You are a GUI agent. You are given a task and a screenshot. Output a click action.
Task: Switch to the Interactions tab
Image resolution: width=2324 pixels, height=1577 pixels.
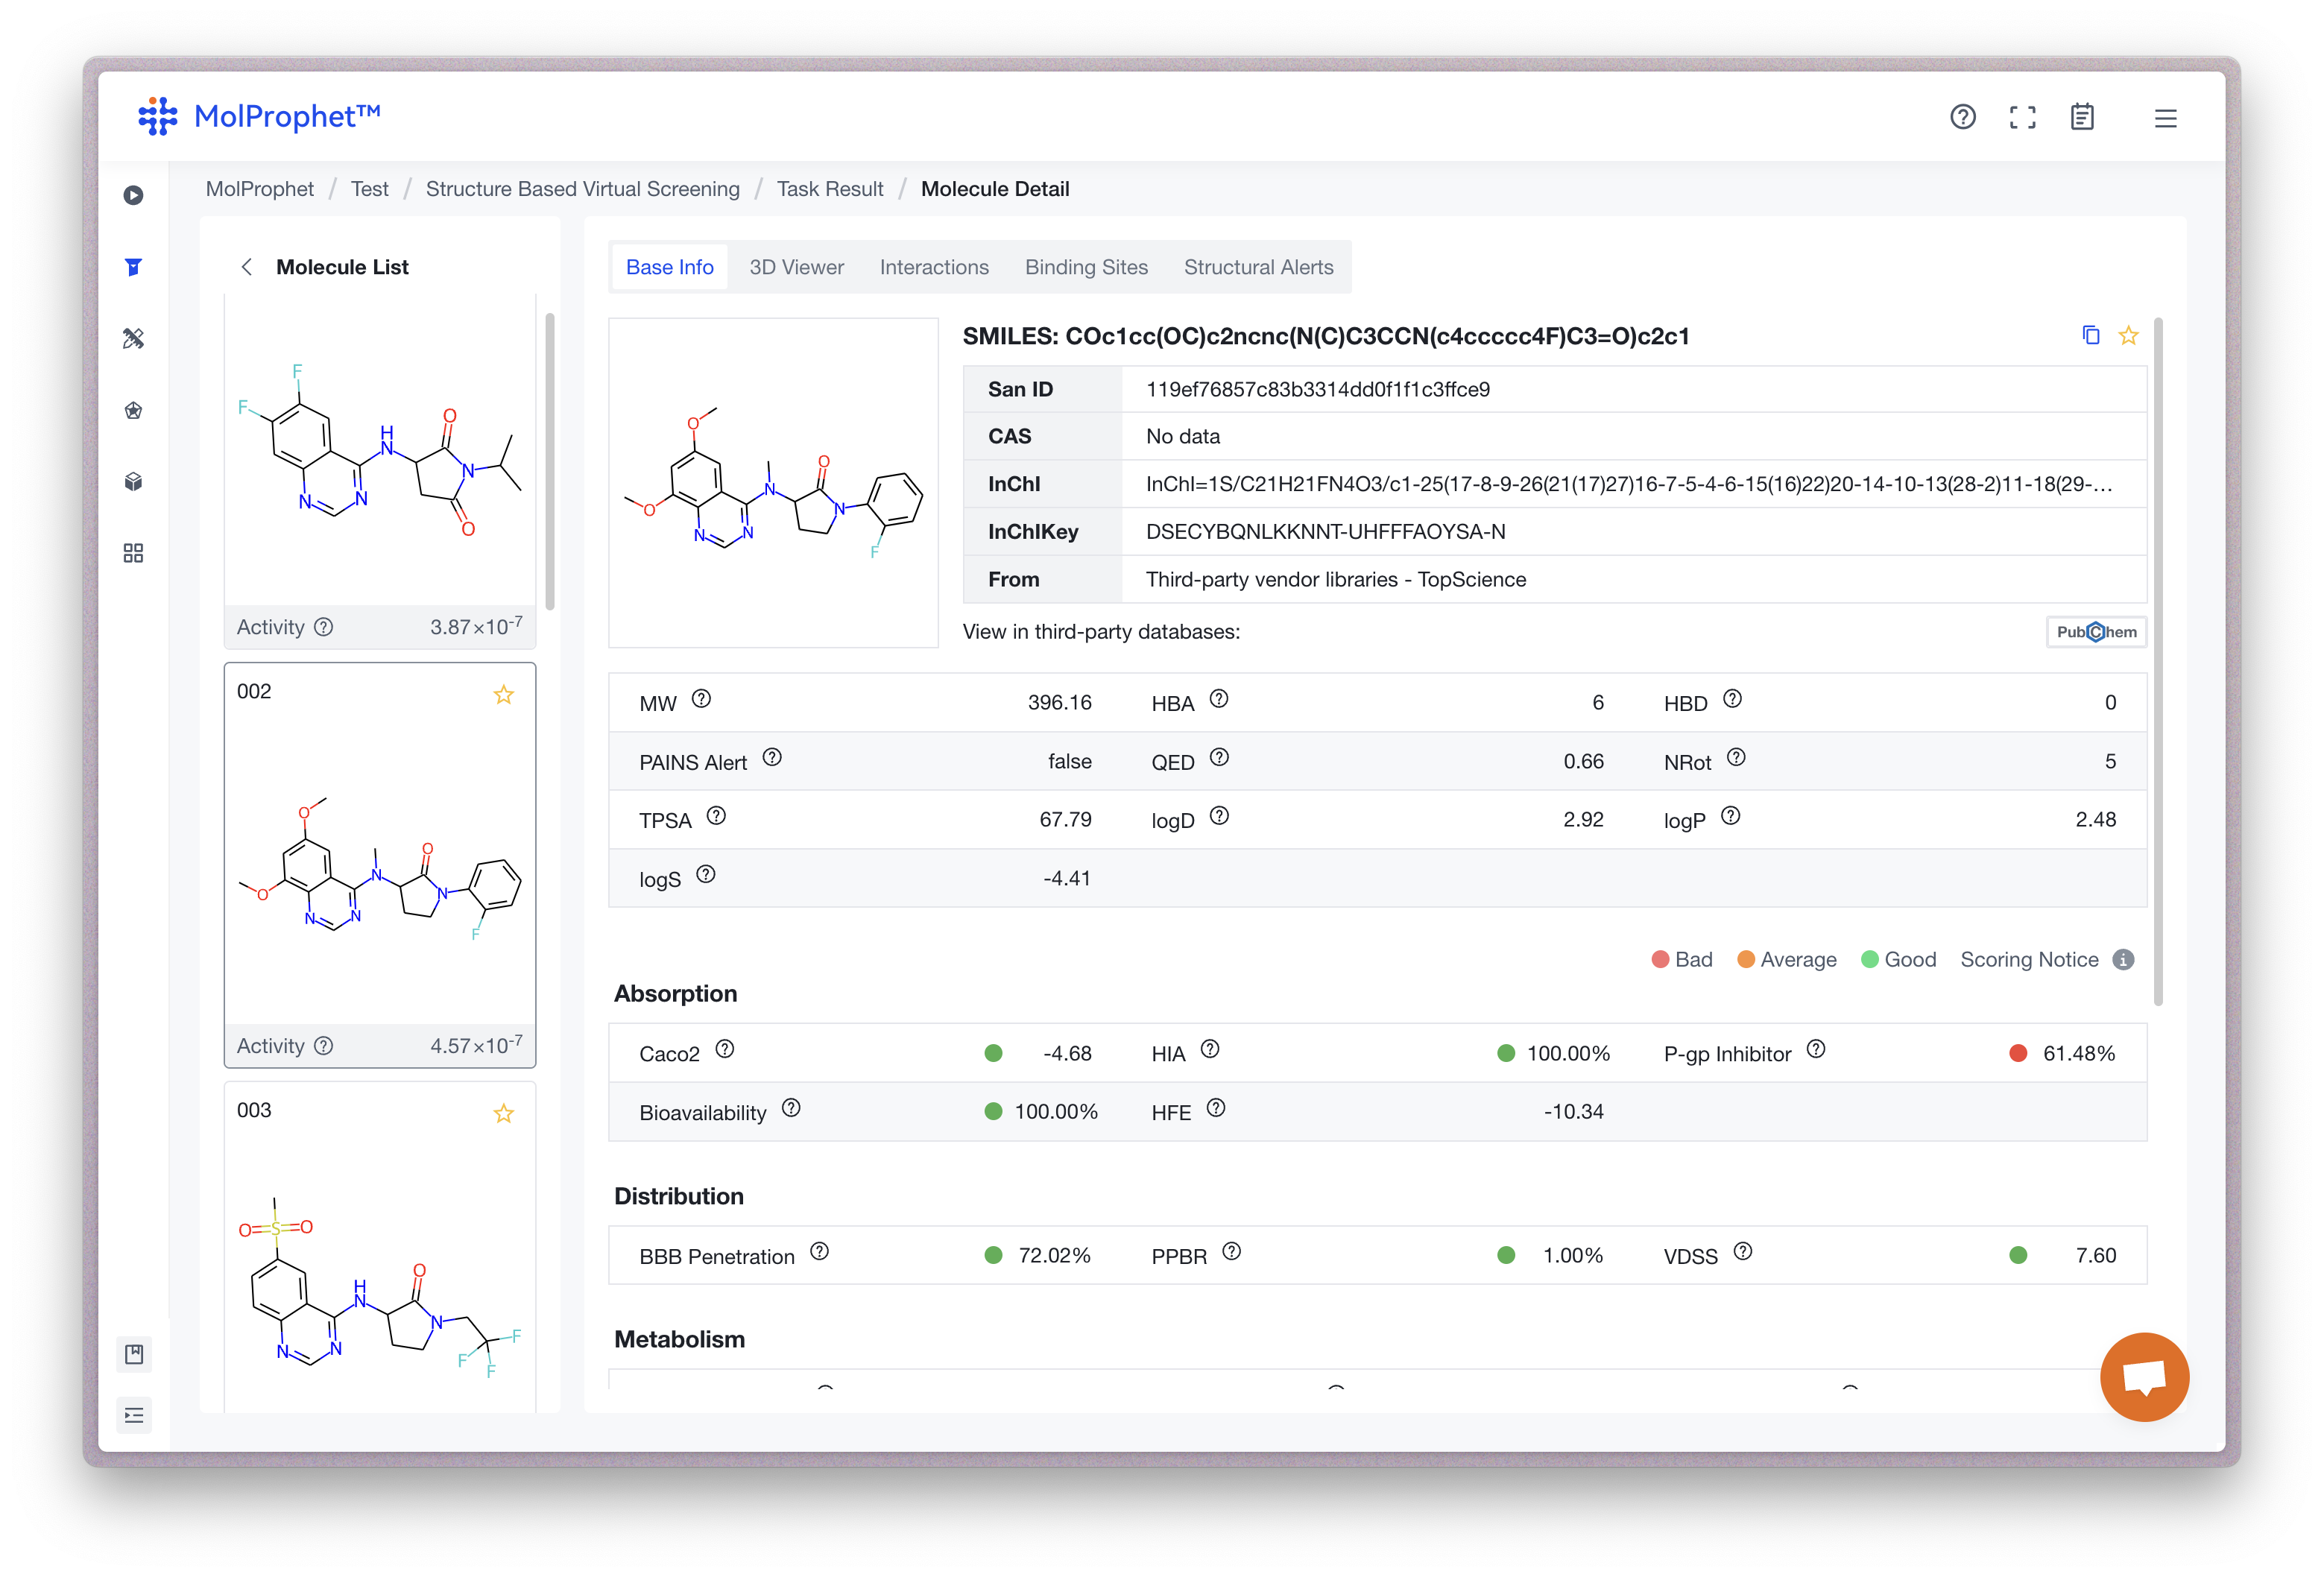[934, 267]
